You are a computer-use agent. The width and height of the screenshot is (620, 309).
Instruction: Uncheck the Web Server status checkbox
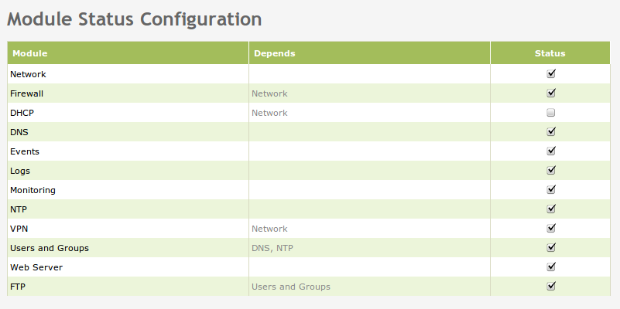point(551,267)
